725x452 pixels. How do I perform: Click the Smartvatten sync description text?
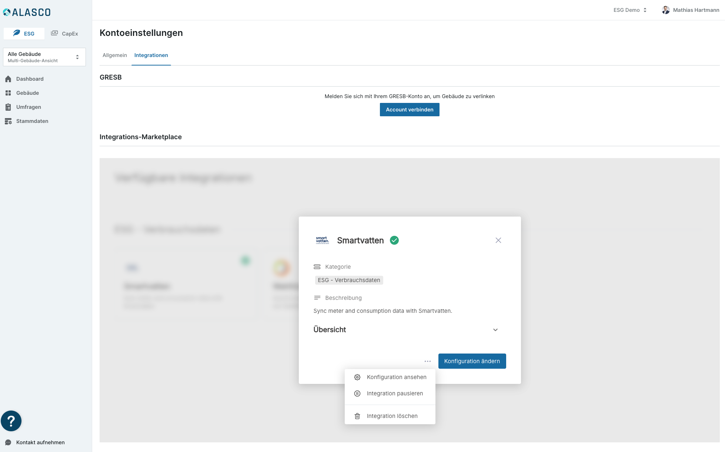point(382,311)
